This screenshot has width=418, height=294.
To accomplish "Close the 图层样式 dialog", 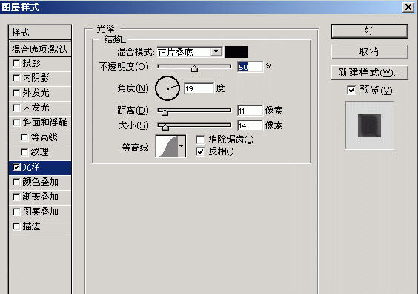I will pos(408,7).
